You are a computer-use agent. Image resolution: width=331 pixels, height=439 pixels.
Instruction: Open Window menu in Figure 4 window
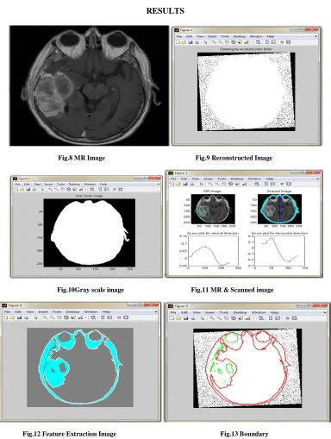91,311
